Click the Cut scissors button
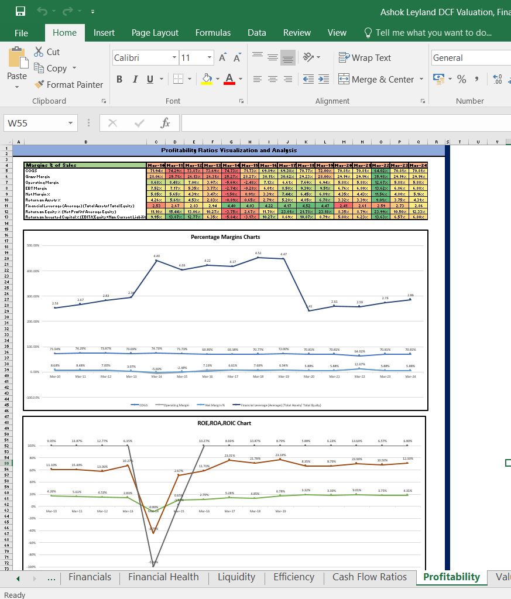 point(47,52)
